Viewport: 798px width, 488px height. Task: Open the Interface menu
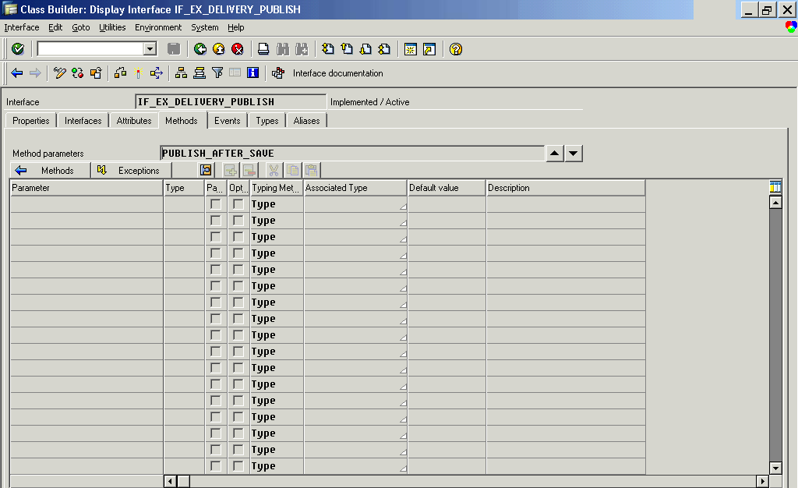(x=22, y=27)
